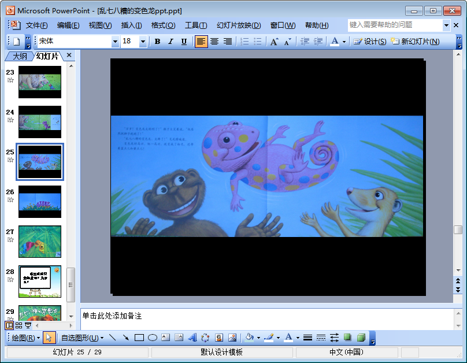The height and width of the screenshot is (363, 467).
Task: Click the New document icon
Action: click(16, 42)
